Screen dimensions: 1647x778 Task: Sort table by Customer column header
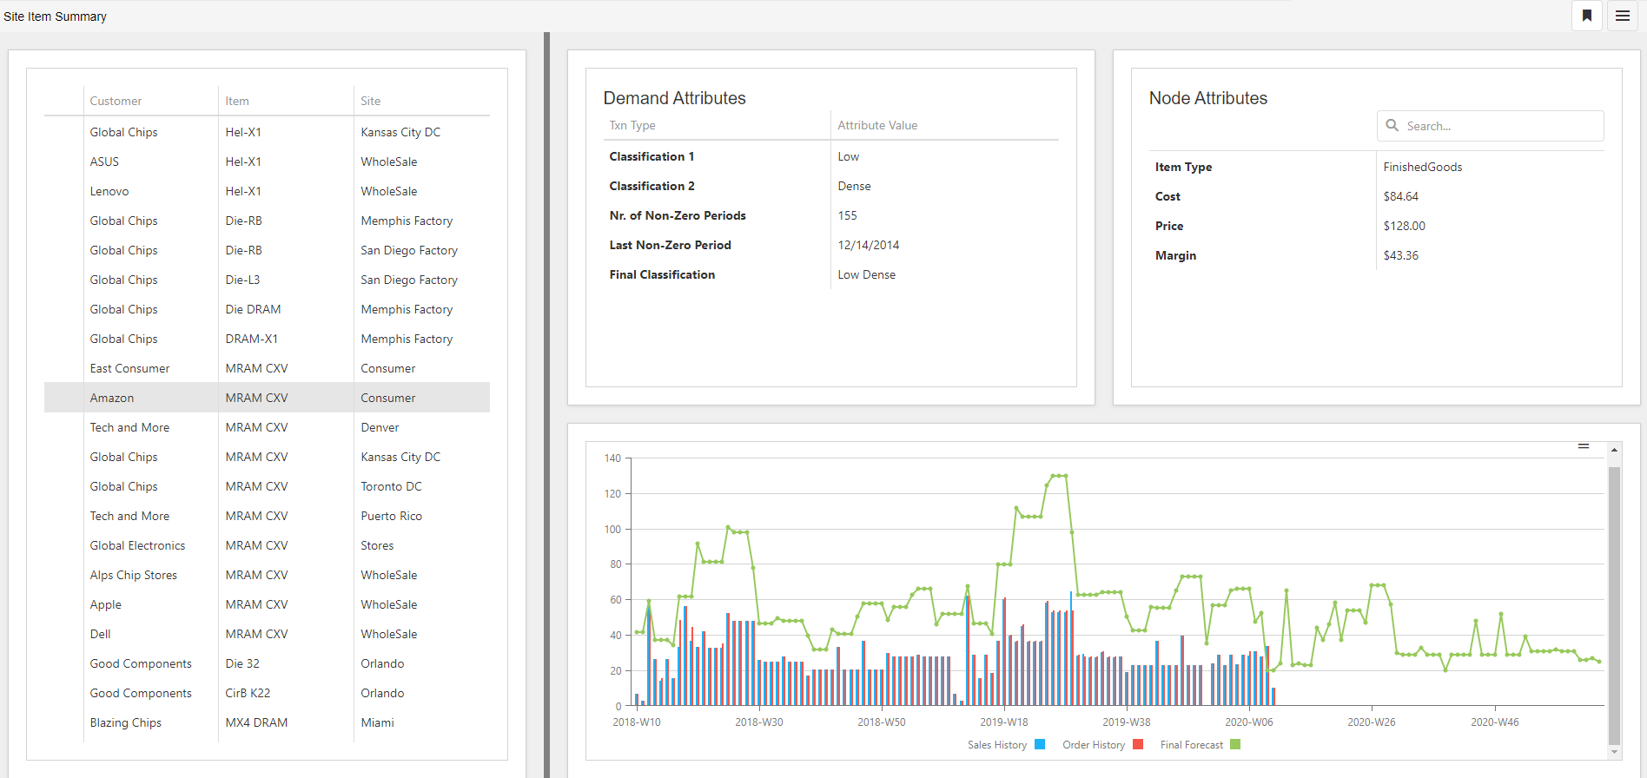(x=116, y=101)
